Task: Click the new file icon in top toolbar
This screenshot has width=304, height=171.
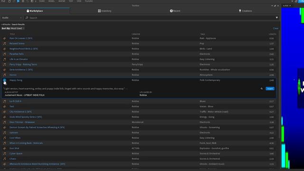Action: 9,1
